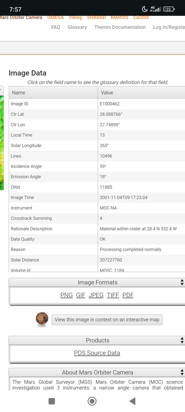Download the image as TIFF
Screen dimensions: 185x412
113,295
